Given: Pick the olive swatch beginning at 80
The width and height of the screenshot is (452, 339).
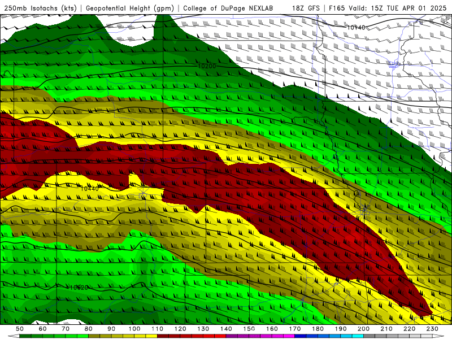Looking at the screenshot, I should (94, 336).
